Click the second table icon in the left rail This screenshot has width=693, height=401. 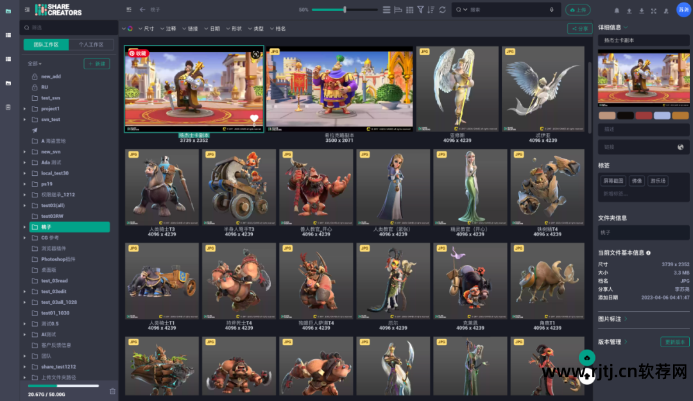[8, 35]
